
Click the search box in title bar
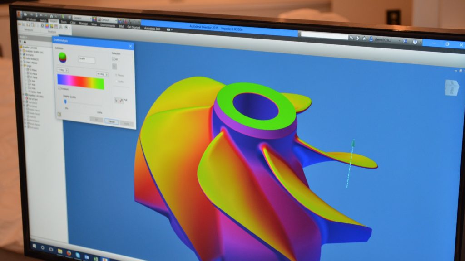coord(325,36)
